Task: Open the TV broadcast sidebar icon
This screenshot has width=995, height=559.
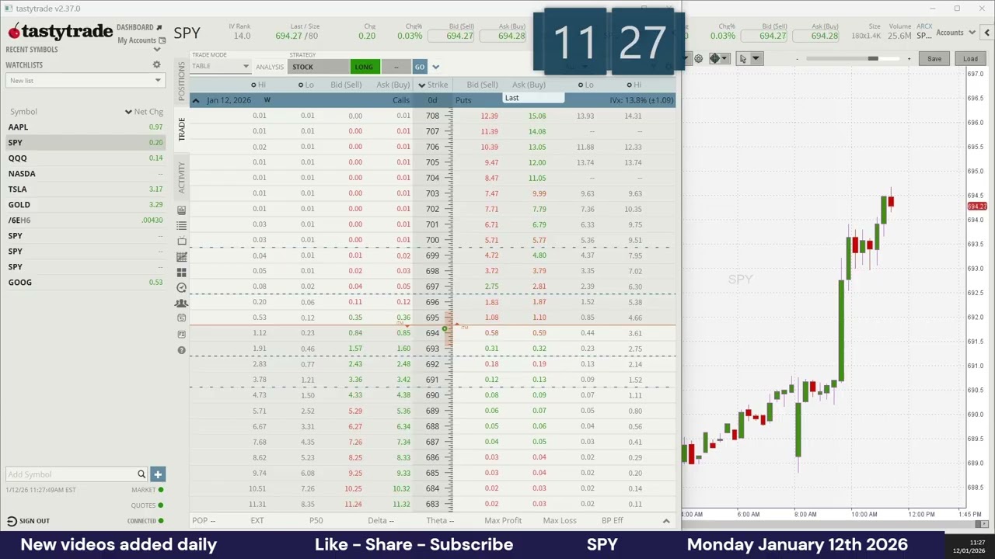Action: click(x=181, y=241)
